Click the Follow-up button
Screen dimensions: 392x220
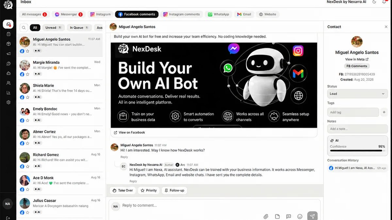point(174,190)
